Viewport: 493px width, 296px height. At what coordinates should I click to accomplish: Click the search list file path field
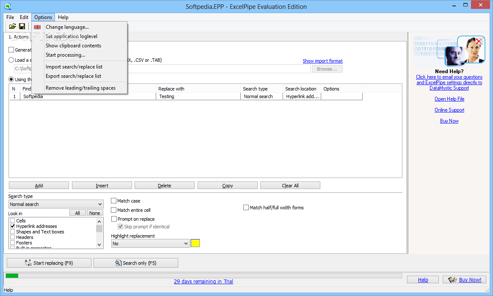click(x=162, y=69)
